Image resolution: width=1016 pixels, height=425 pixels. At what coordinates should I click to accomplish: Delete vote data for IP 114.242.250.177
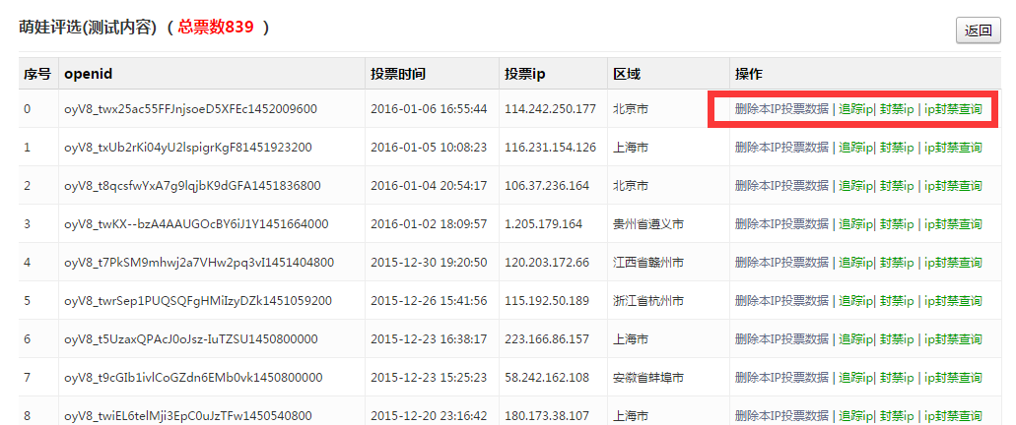[780, 109]
